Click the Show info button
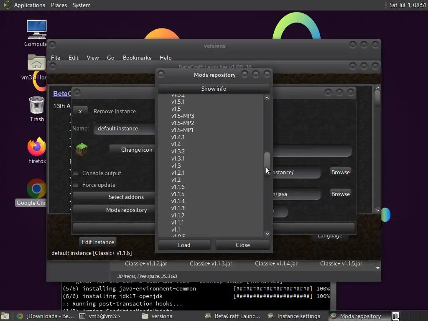The image size is (428, 321). pos(214,89)
